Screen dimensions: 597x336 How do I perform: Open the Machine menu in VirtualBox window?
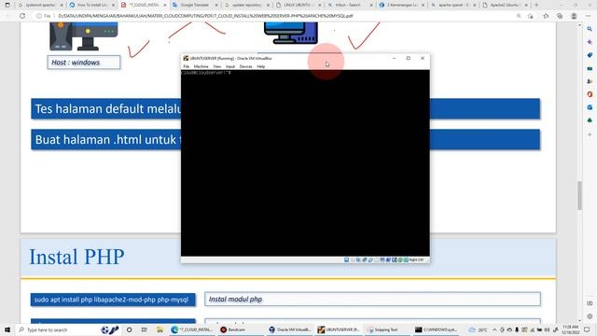coord(201,66)
